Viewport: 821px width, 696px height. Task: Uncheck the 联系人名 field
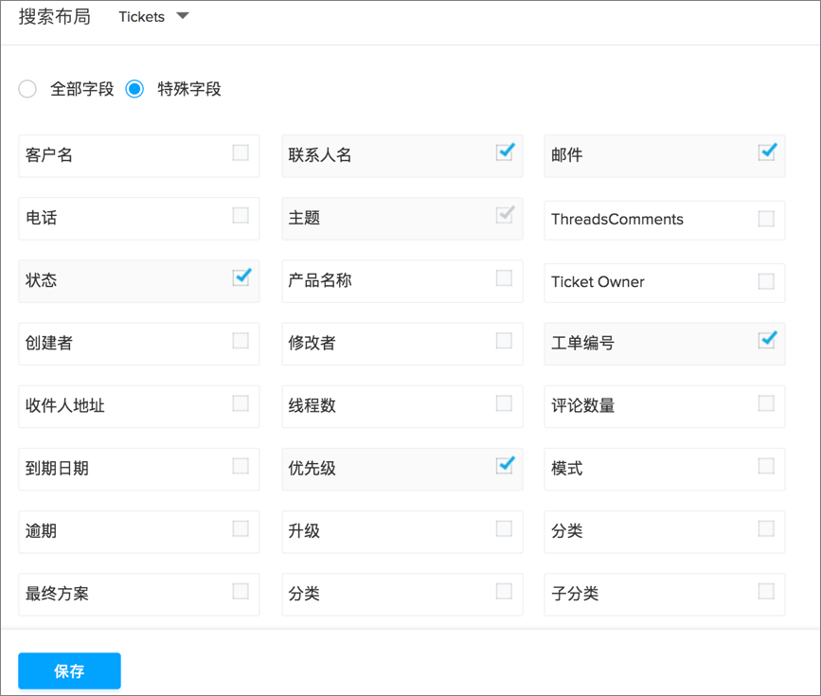tap(504, 152)
